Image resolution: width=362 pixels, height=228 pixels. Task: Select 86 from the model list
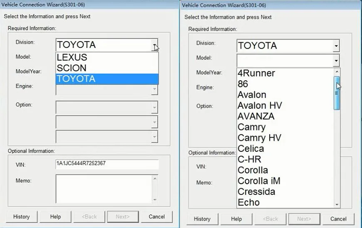[285, 84]
